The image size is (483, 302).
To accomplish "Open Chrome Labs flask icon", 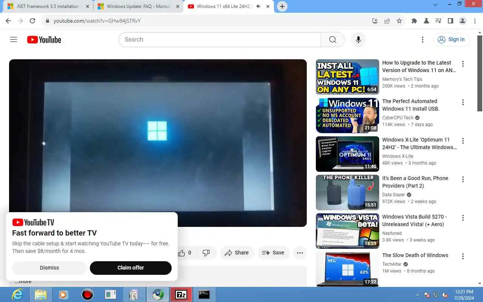I will pyautogui.click(x=426, y=21).
